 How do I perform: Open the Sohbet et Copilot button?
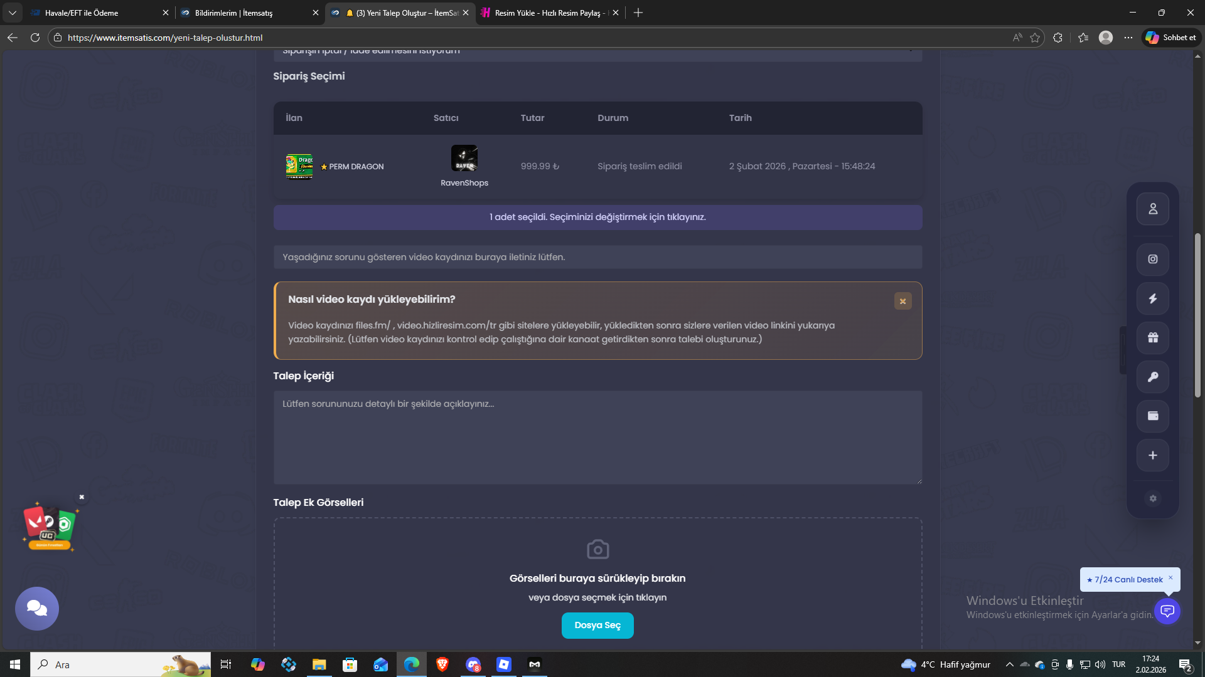(1171, 38)
